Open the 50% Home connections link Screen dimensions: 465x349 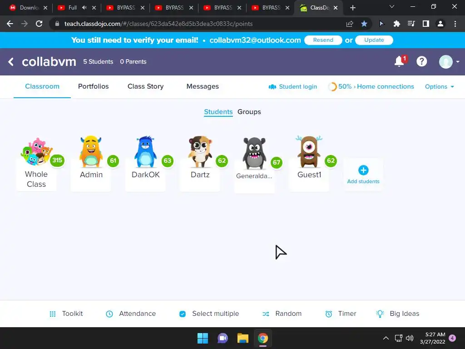(x=371, y=87)
